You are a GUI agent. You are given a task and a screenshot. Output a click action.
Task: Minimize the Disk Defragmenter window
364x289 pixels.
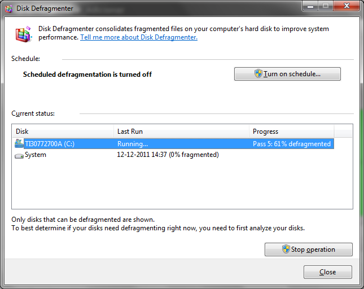click(310, 6)
